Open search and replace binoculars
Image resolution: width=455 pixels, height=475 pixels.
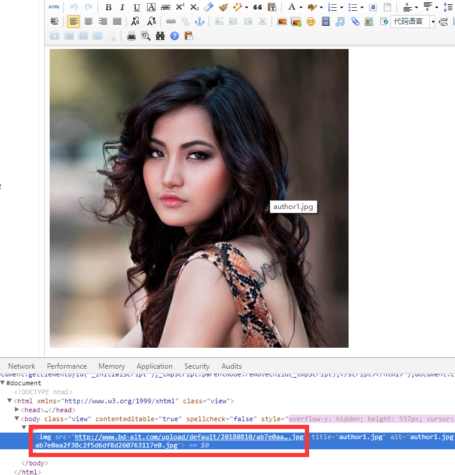click(x=160, y=36)
